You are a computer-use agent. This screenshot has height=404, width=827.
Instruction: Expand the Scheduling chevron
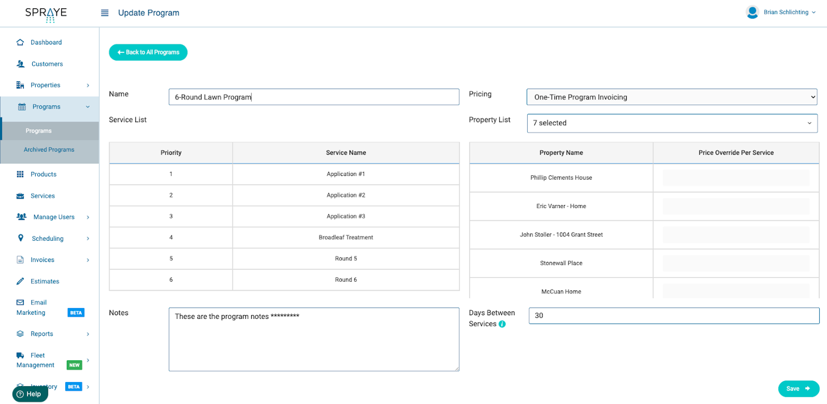point(88,238)
